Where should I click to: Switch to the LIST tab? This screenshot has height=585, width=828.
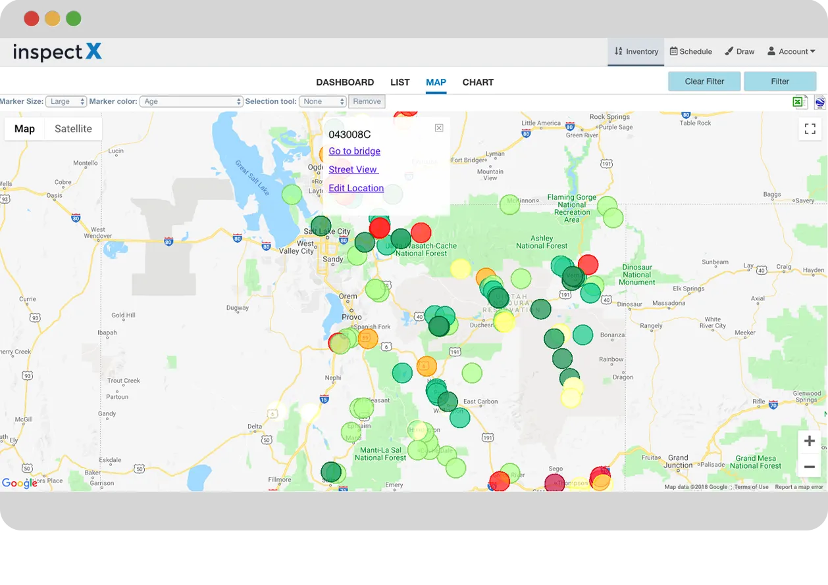pos(400,82)
